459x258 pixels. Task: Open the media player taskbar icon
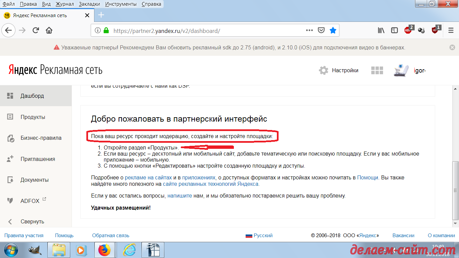click(81, 250)
